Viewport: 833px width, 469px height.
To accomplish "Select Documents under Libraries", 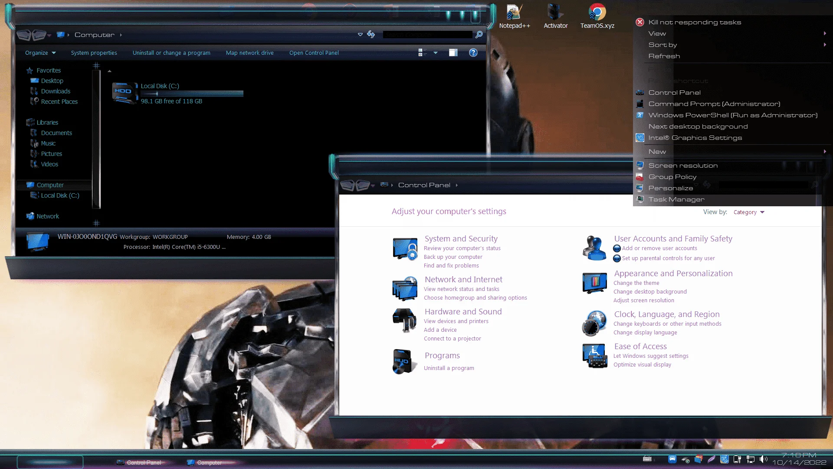I will [x=56, y=133].
